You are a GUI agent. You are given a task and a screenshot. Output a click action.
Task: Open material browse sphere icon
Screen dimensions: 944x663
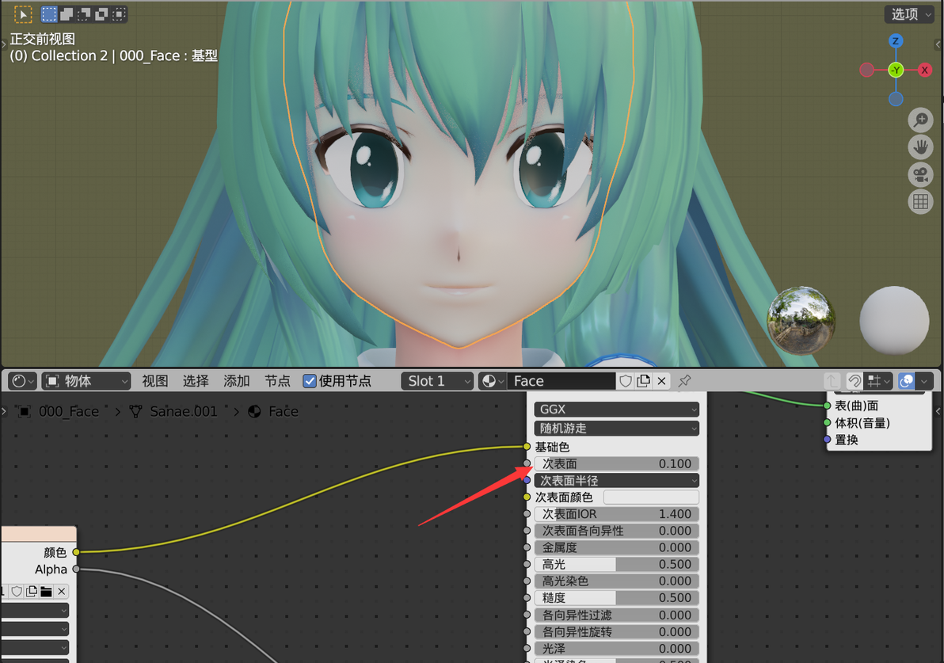[x=492, y=381]
